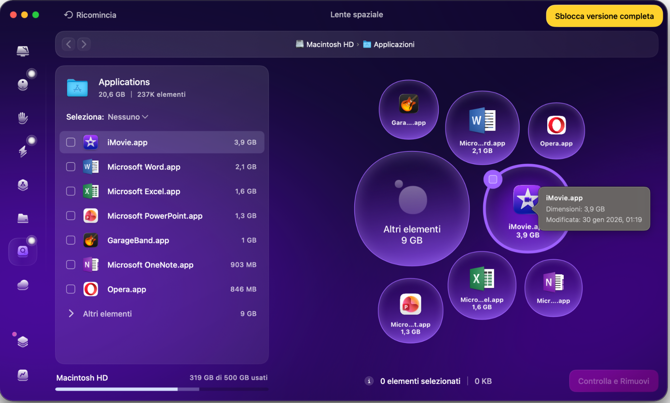
Task: Open the Applications module in the sidebar
Action: [x=23, y=185]
